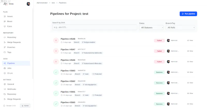Click the Tags label icon
The width and height of the screenshot is (207, 110).
click(5, 52)
